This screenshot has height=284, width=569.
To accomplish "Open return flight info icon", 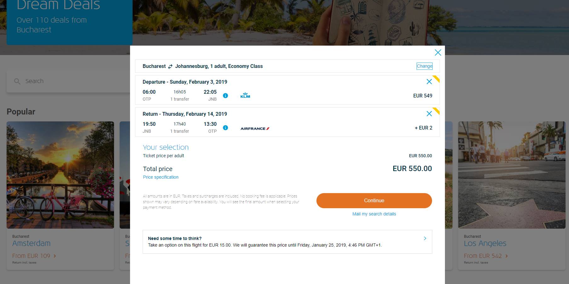I will [x=225, y=128].
